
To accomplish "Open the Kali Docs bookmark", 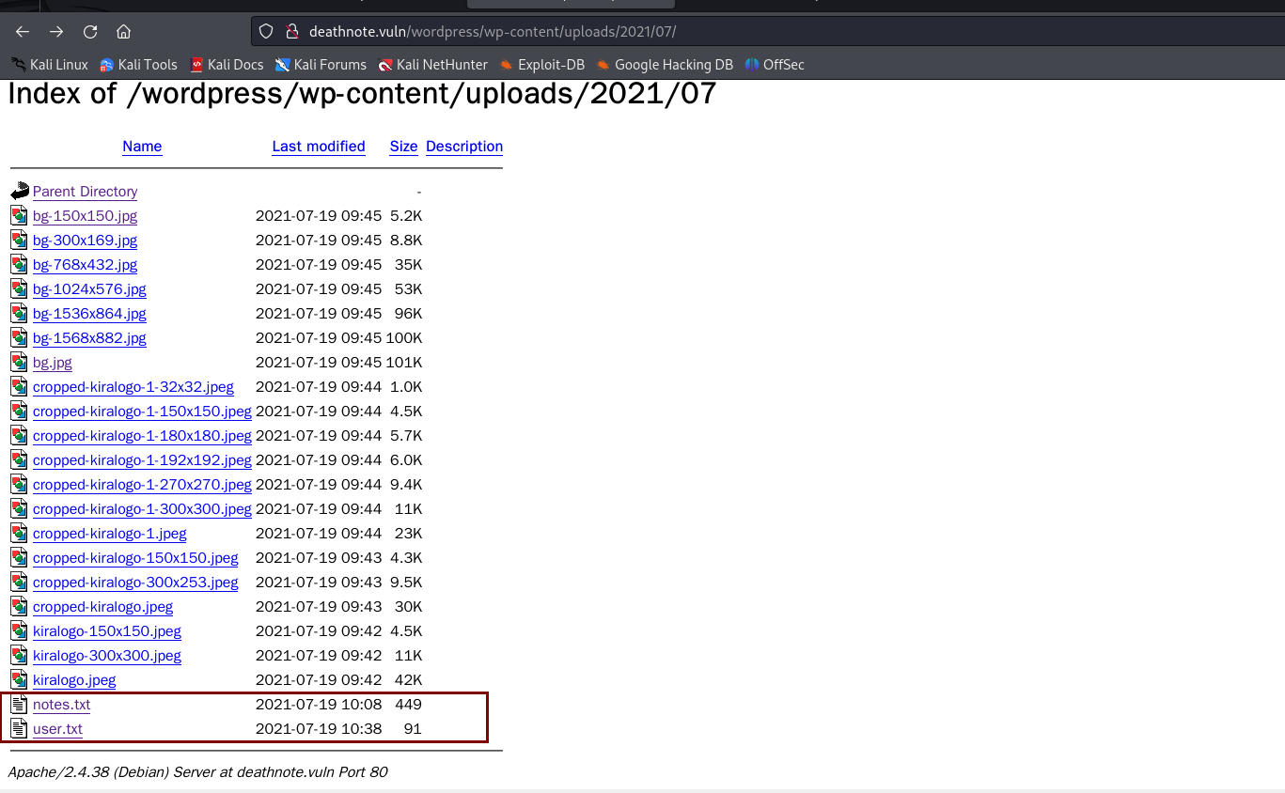I will [227, 65].
